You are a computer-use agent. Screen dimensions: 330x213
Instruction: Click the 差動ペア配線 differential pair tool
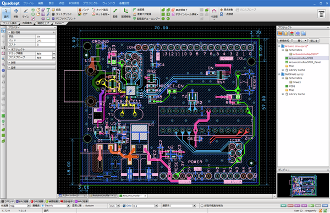click(142, 14)
